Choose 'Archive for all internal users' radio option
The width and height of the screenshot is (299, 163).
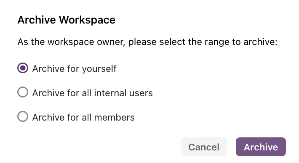23,92
